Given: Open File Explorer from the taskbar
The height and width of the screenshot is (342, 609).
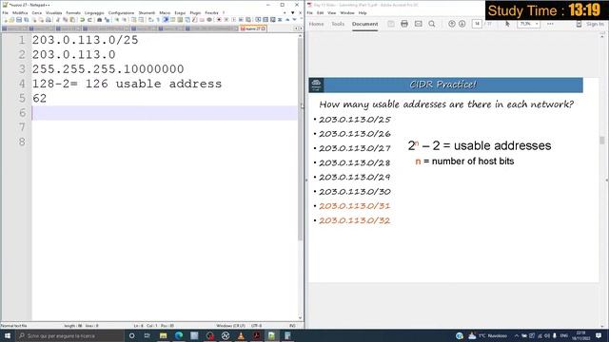Looking at the screenshot, I should 163,335.
